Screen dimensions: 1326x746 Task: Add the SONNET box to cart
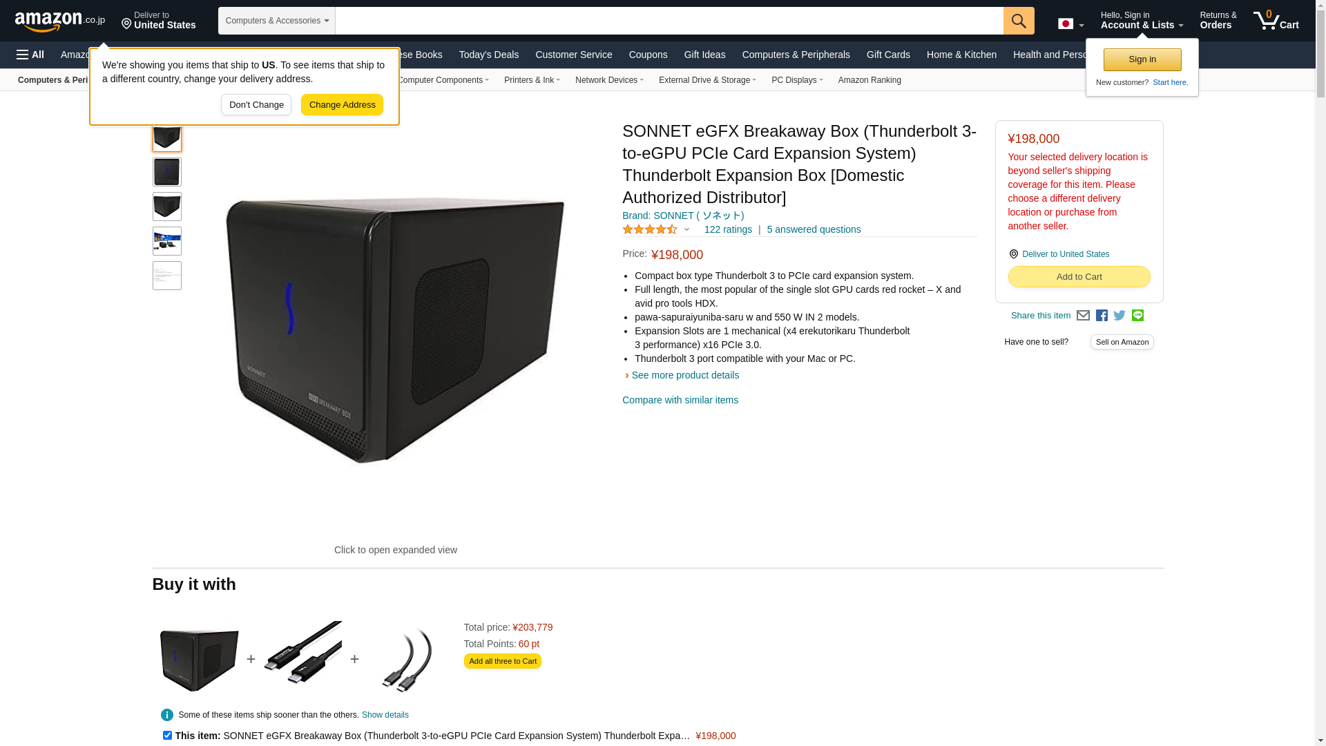1079,277
